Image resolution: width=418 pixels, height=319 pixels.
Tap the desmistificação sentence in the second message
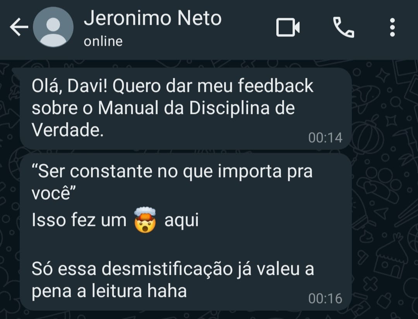[x=173, y=279]
